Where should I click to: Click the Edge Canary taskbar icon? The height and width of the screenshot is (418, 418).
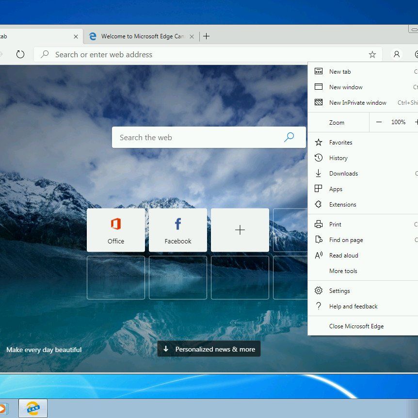pyautogui.click(x=33, y=408)
